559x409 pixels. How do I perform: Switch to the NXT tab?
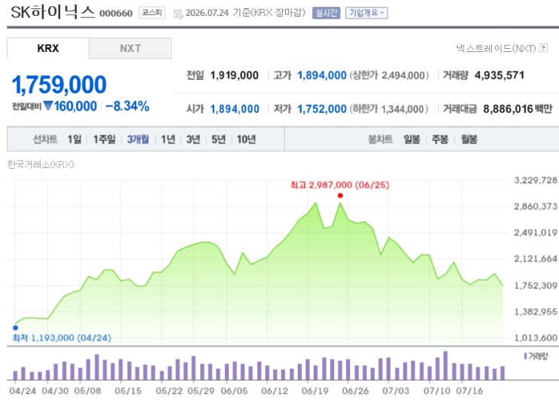pos(130,48)
